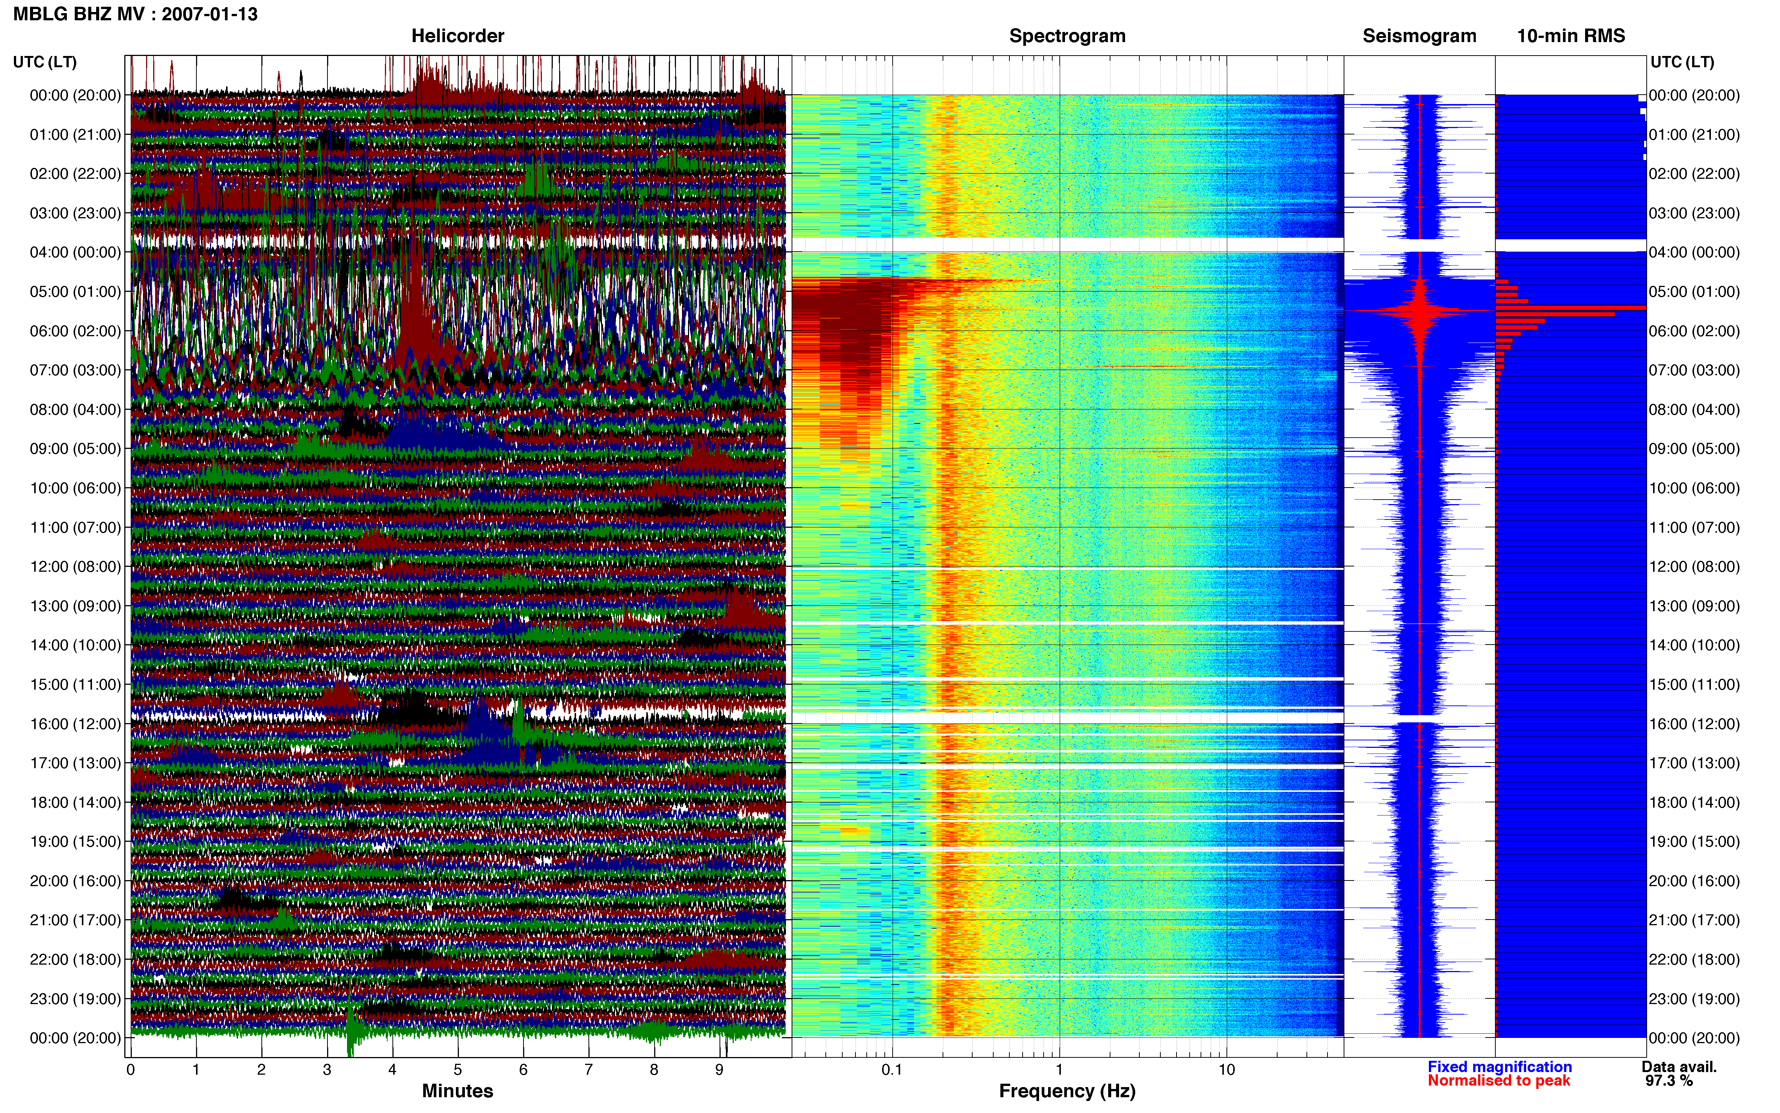Viewport: 1780px width, 1113px height.
Task: Click the 03:00 (23:00) label left of Helicorder
Action: (x=75, y=213)
